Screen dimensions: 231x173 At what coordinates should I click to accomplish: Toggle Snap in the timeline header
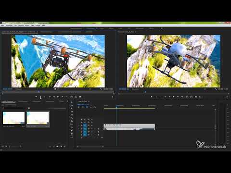click(83, 107)
